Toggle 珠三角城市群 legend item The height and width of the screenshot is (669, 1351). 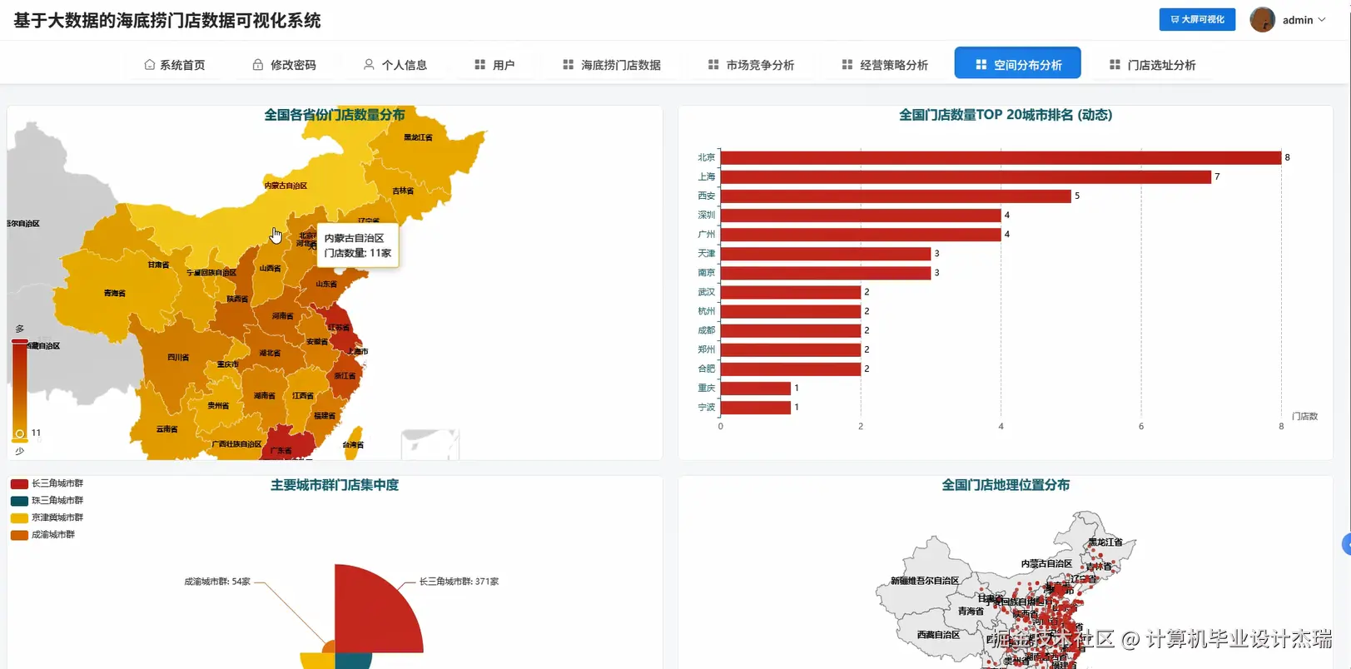[47, 501]
